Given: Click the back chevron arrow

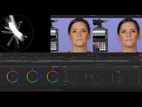Looking at the screenshot, I should pyautogui.click(x=1, y=55).
